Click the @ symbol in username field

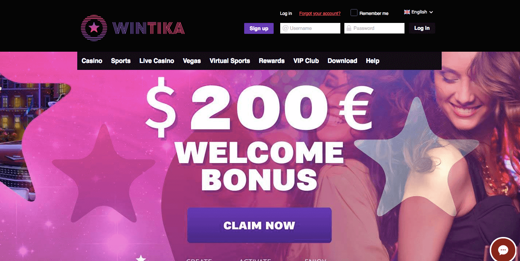click(285, 28)
